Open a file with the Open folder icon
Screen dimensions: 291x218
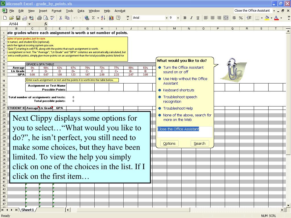pos(11,18)
